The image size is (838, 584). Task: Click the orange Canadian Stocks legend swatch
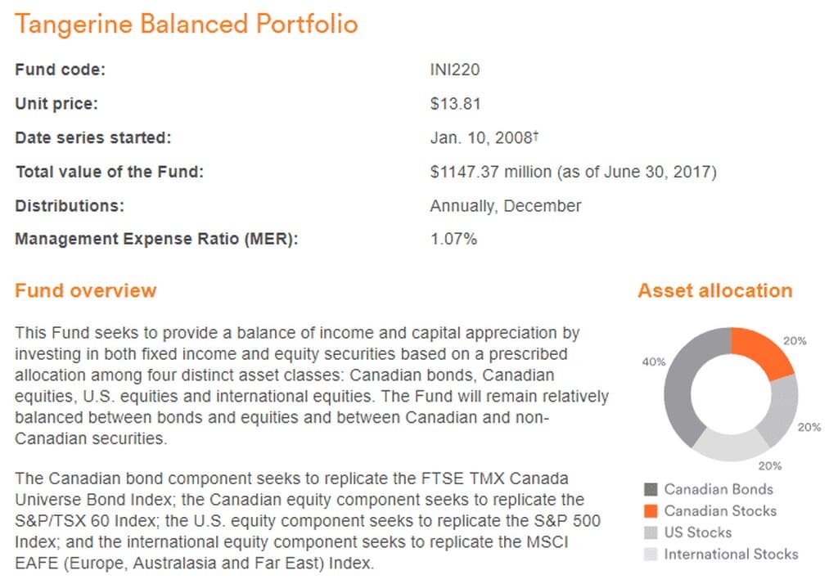coord(651,511)
